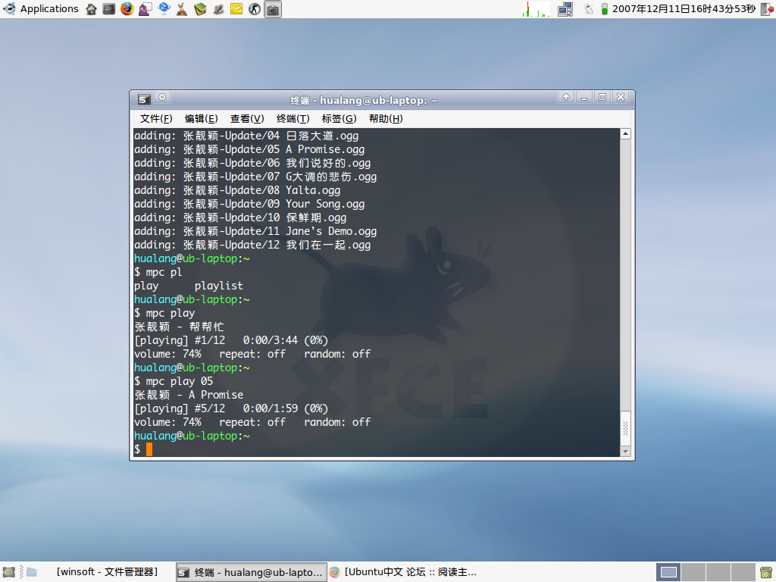Open the green books dictionary icon
The image size is (776, 582).
pyautogui.click(x=200, y=9)
